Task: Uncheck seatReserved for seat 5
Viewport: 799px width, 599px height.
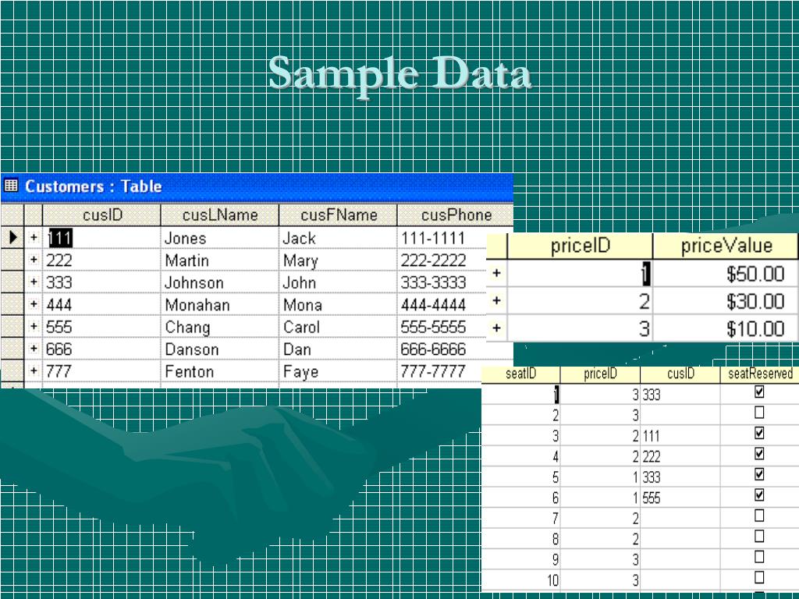Action: coord(759,474)
